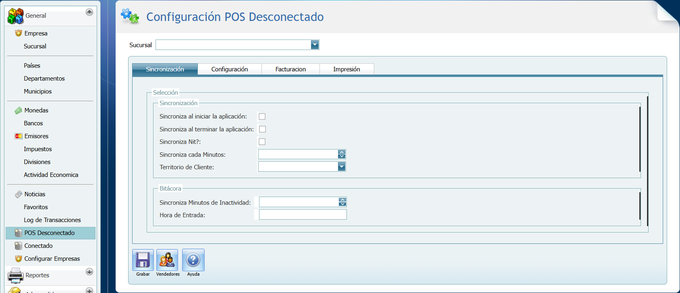Open the Vendedores people icon
Image resolution: width=680 pixels, height=293 pixels.
tap(167, 260)
